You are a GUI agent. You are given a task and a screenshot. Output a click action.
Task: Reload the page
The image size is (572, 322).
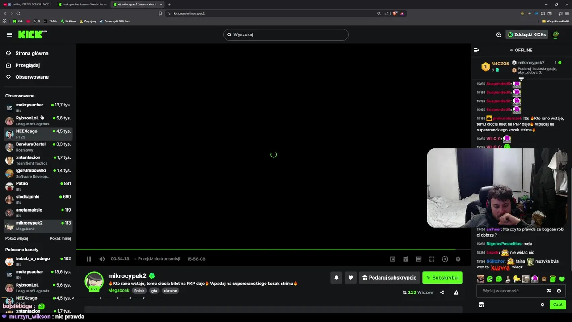coord(18,13)
